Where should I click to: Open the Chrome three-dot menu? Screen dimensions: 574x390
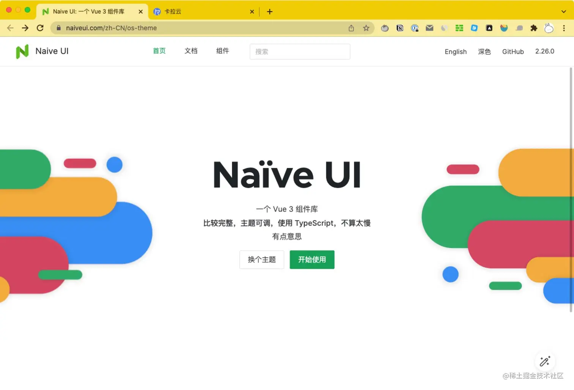(564, 28)
